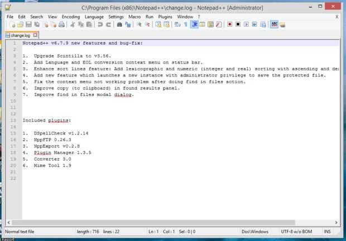Open the File menu
The image size is (346, 241).
click(x=10, y=17)
